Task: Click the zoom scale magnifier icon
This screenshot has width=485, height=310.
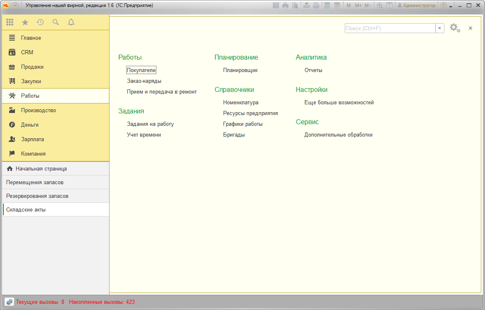Action: (380, 5)
